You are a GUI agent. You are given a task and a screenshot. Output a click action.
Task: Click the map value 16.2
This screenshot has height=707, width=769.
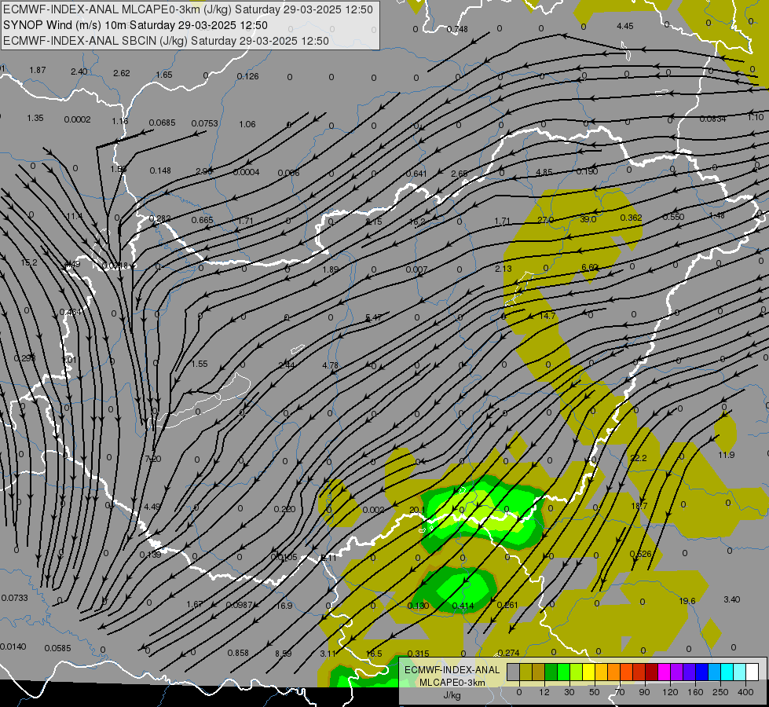click(x=417, y=222)
